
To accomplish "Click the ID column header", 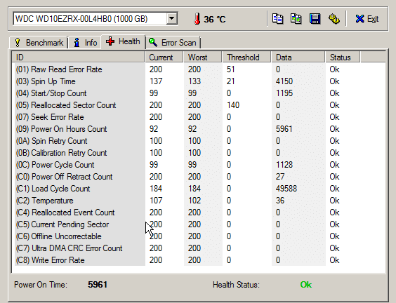I will click(x=78, y=58).
